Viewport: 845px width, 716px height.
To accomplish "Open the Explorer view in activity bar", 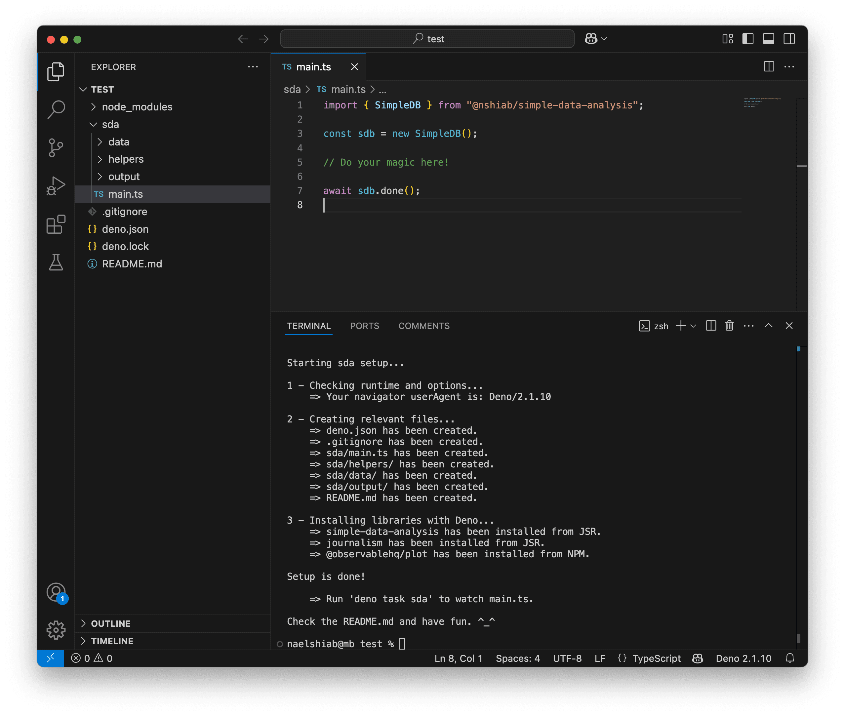I will (56, 72).
